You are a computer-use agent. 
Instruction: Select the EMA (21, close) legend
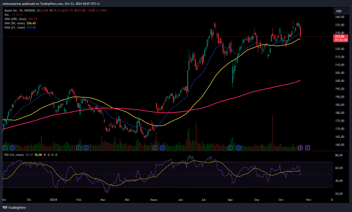pos(14,27)
